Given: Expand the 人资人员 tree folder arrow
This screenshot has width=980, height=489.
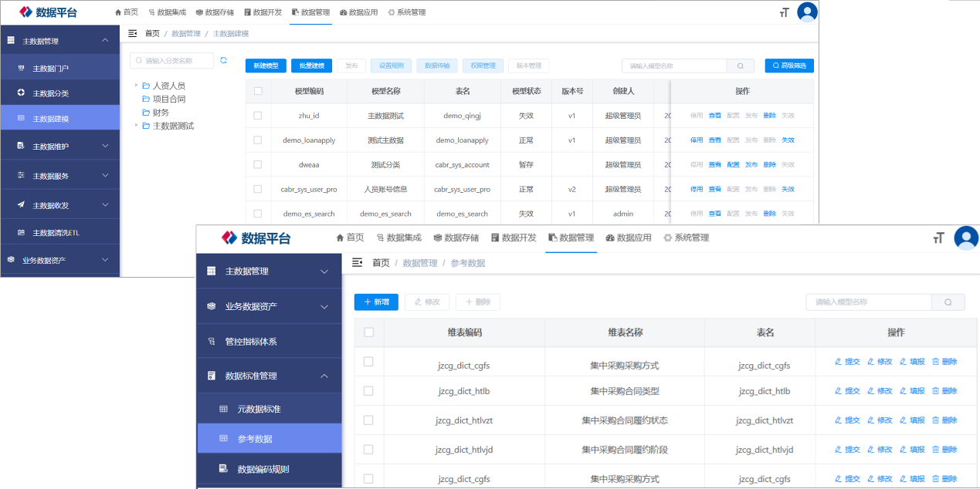Looking at the screenshot, I should (x=136, y=86).
